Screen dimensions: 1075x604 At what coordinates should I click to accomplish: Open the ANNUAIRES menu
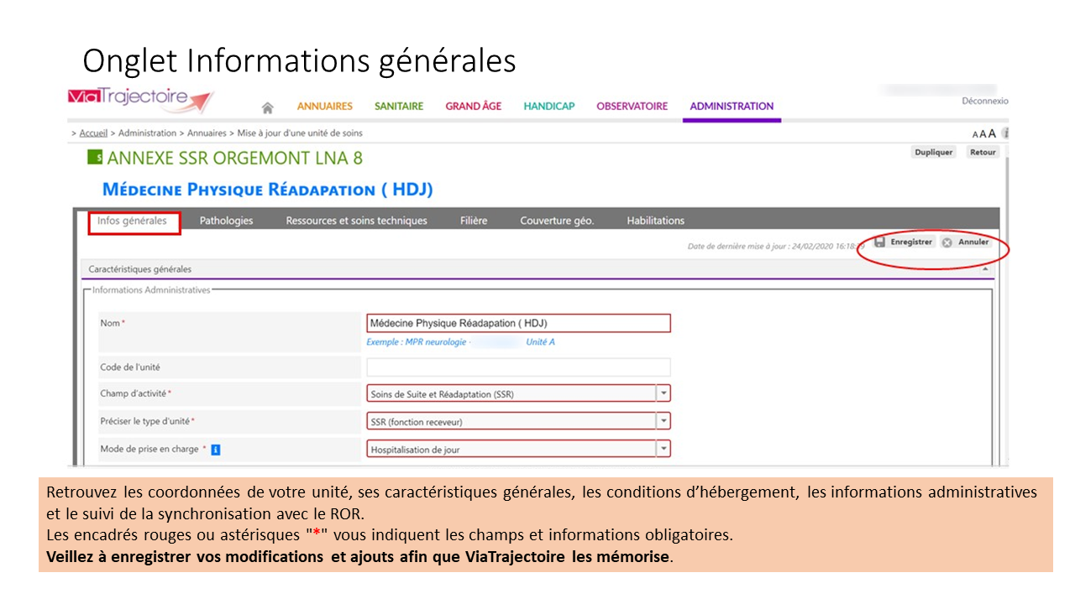point(324,107)
